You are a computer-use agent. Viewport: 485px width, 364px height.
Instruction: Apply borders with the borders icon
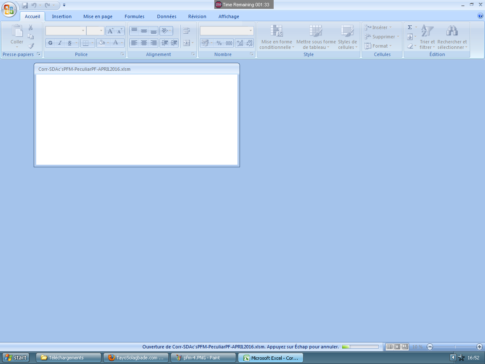click(x=86, y=43)
